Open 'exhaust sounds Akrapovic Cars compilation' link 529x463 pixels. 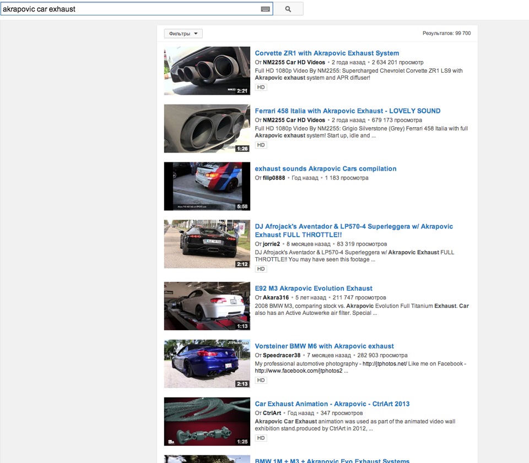pyautogui.click(x=326, y=168)
